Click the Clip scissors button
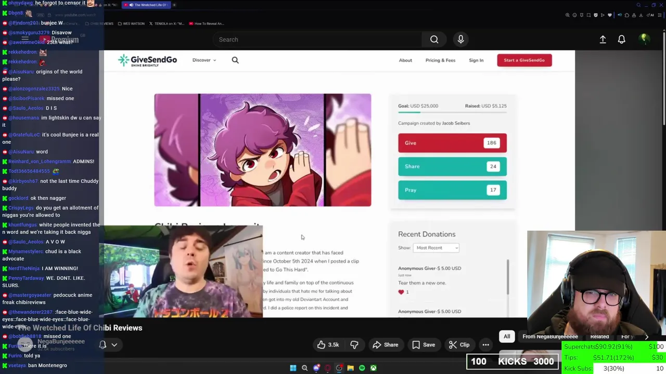Screen dimensions: 666x374 click(459, 345)
